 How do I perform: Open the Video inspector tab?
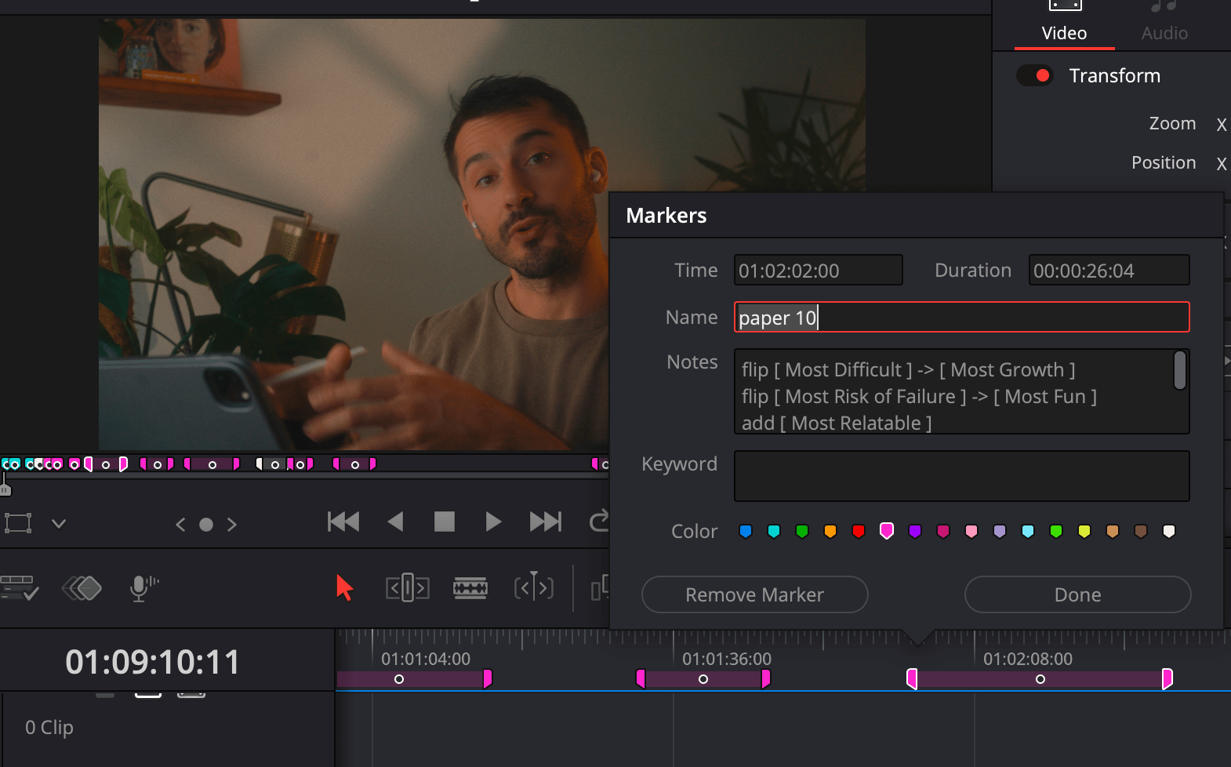[x=1064, y=33]
